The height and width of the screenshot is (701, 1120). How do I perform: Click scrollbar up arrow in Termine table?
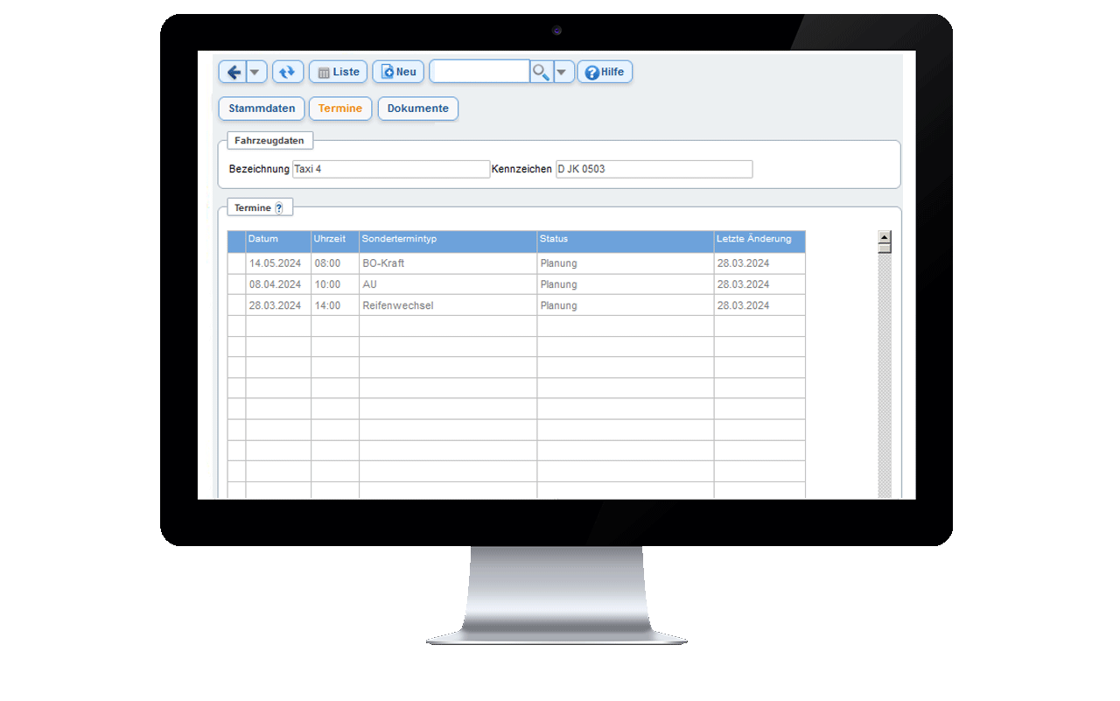point(885,237)
